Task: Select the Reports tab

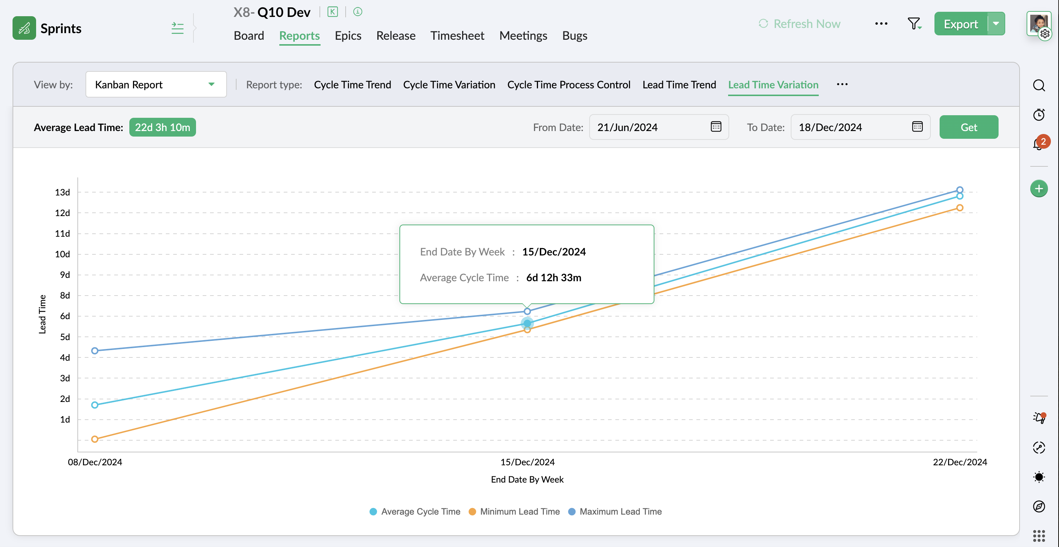Action: [x=299, y=36]
